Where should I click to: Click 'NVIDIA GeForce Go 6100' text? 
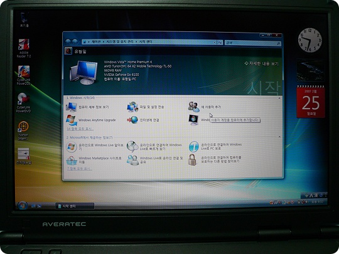point(121,75)
